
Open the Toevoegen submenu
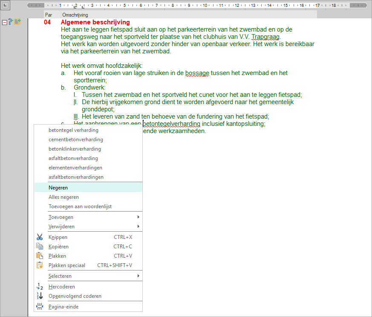[x=88, y=217]
